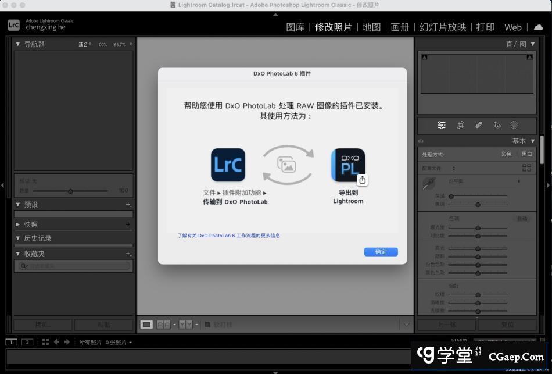Pick the white balance eyedropper

429,184
